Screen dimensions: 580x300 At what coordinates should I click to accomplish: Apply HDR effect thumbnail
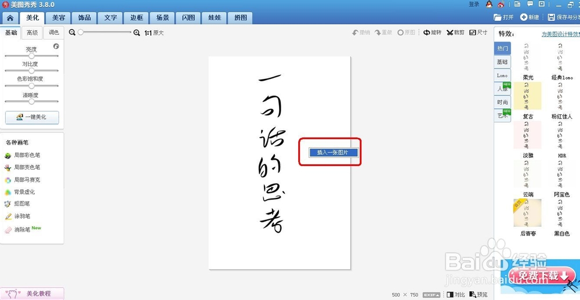point(562,135)
